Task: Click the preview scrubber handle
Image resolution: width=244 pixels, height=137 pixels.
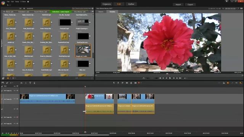Action: [x=167, y=74]
